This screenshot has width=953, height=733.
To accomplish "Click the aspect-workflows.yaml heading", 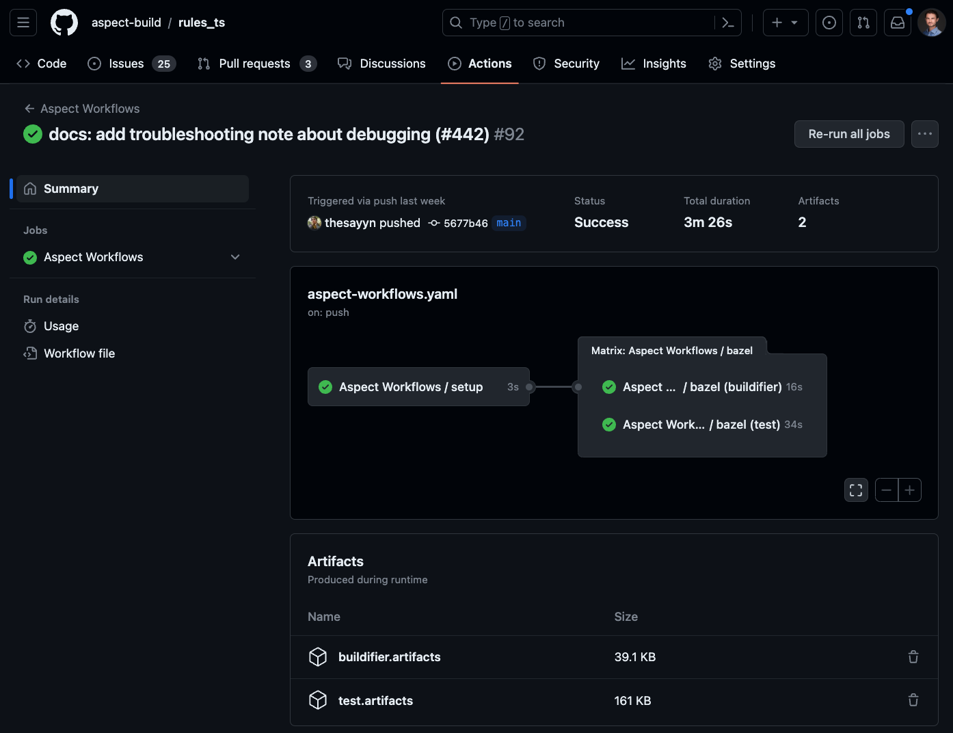I will 382,294.
